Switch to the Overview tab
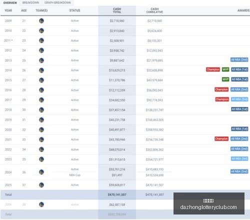The height and width of the screenshot is (220, 250). point(10,2)
